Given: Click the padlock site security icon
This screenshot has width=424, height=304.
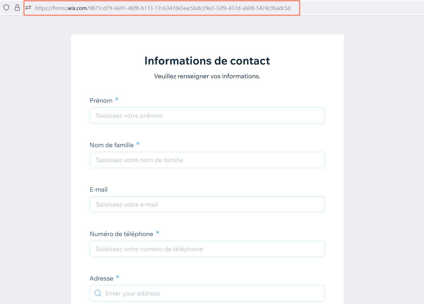Looking at the screenshot, I should point(17,8).
